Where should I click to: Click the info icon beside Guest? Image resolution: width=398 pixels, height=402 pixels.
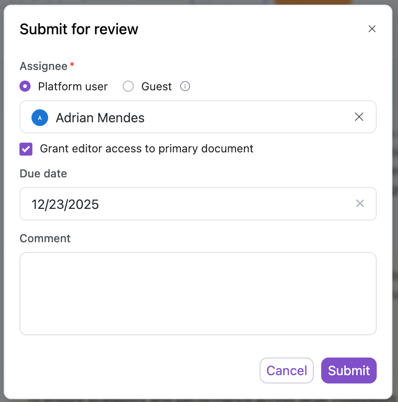185,87
